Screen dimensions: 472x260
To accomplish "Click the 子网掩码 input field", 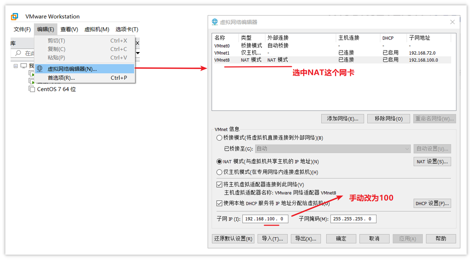I will tap(353, 219).
